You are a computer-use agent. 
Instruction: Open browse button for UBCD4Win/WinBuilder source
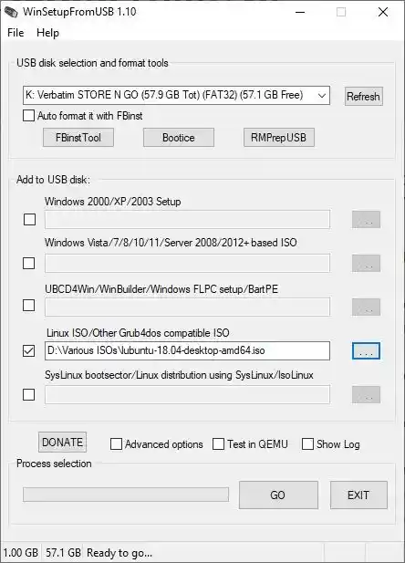(366, 307)
